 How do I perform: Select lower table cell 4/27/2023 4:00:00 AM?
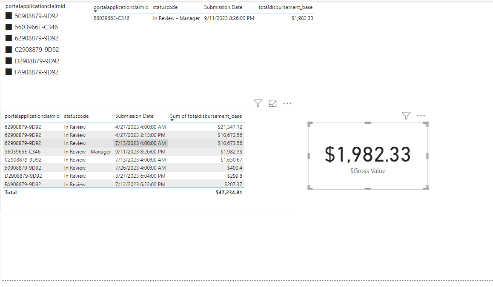pyautogui.click(x=140, y=127)
